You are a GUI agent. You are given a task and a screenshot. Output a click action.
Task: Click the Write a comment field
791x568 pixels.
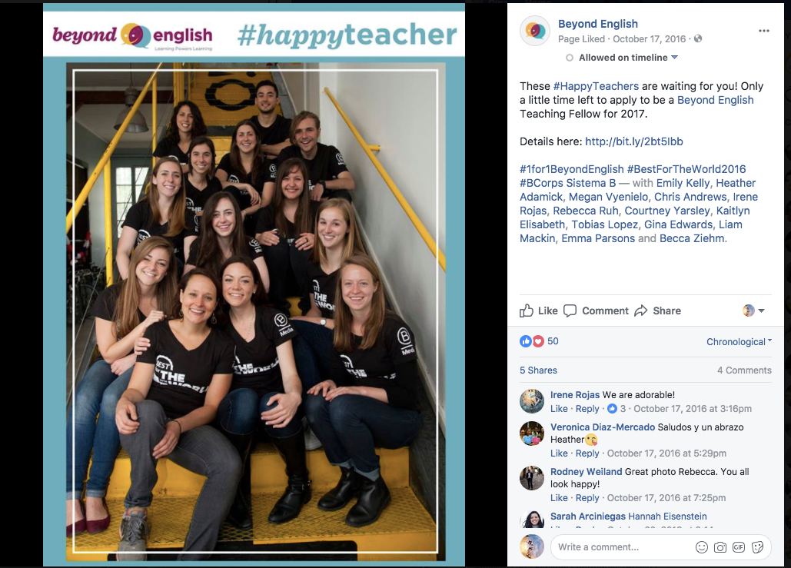(x=623, y=547)
